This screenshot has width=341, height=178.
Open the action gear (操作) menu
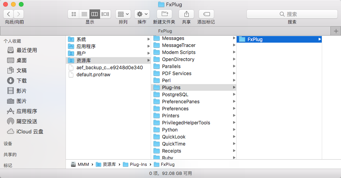coord(142,14)
